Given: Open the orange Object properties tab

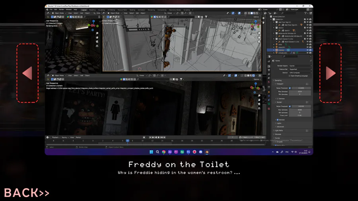Looking at the screenshot, I should (269, 92).
